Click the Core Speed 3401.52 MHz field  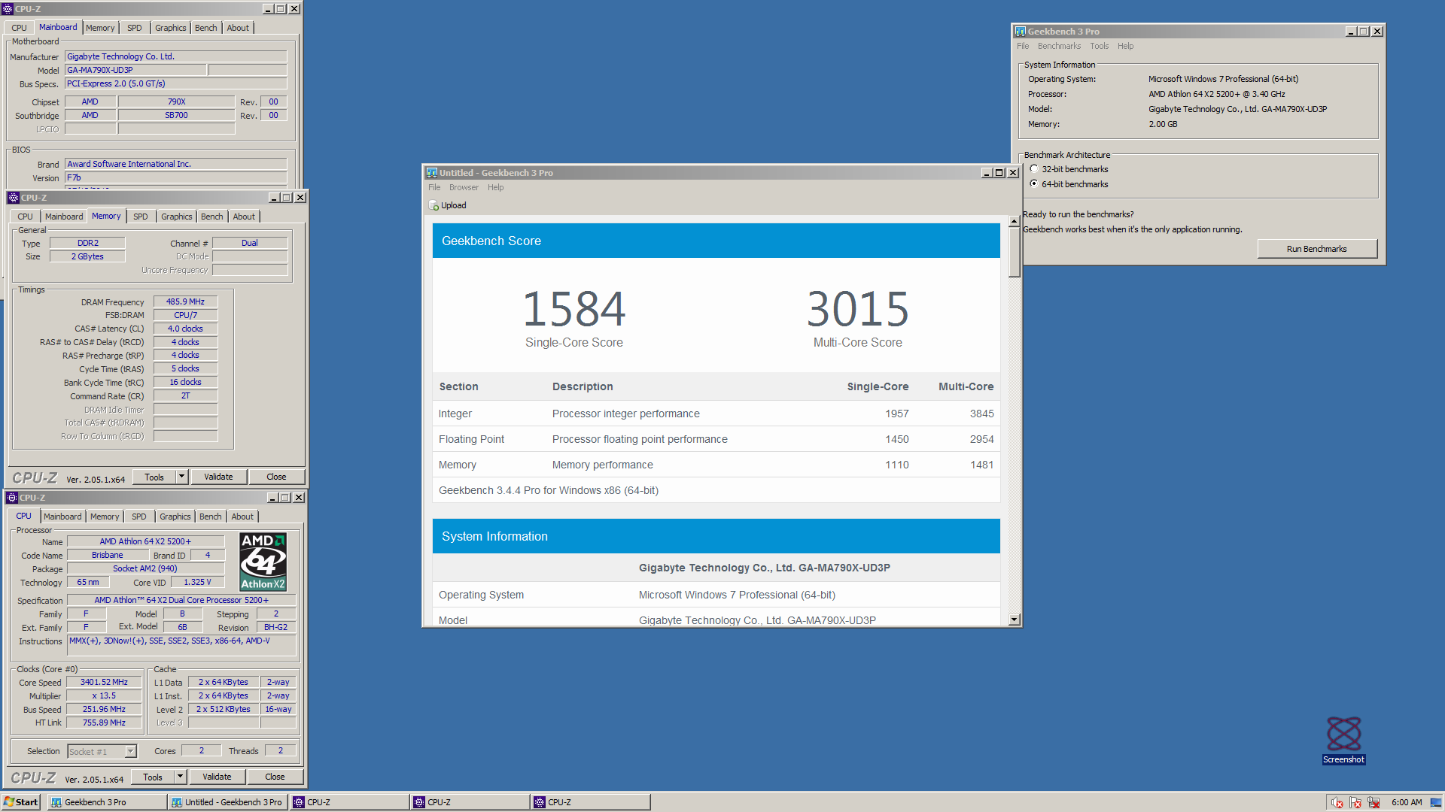104,683
